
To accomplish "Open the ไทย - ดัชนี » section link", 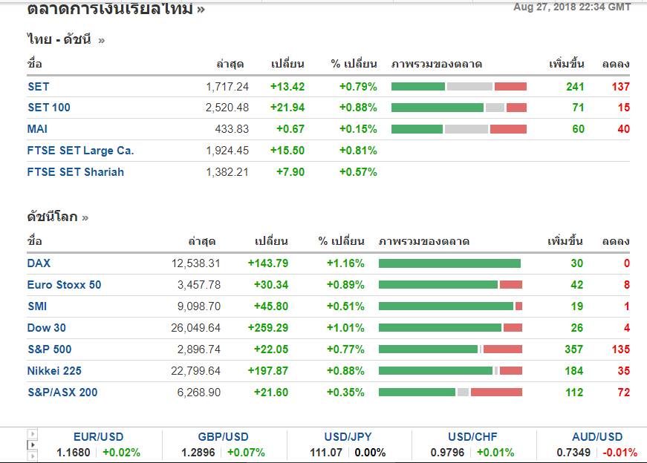I will (x=66, y=39).
